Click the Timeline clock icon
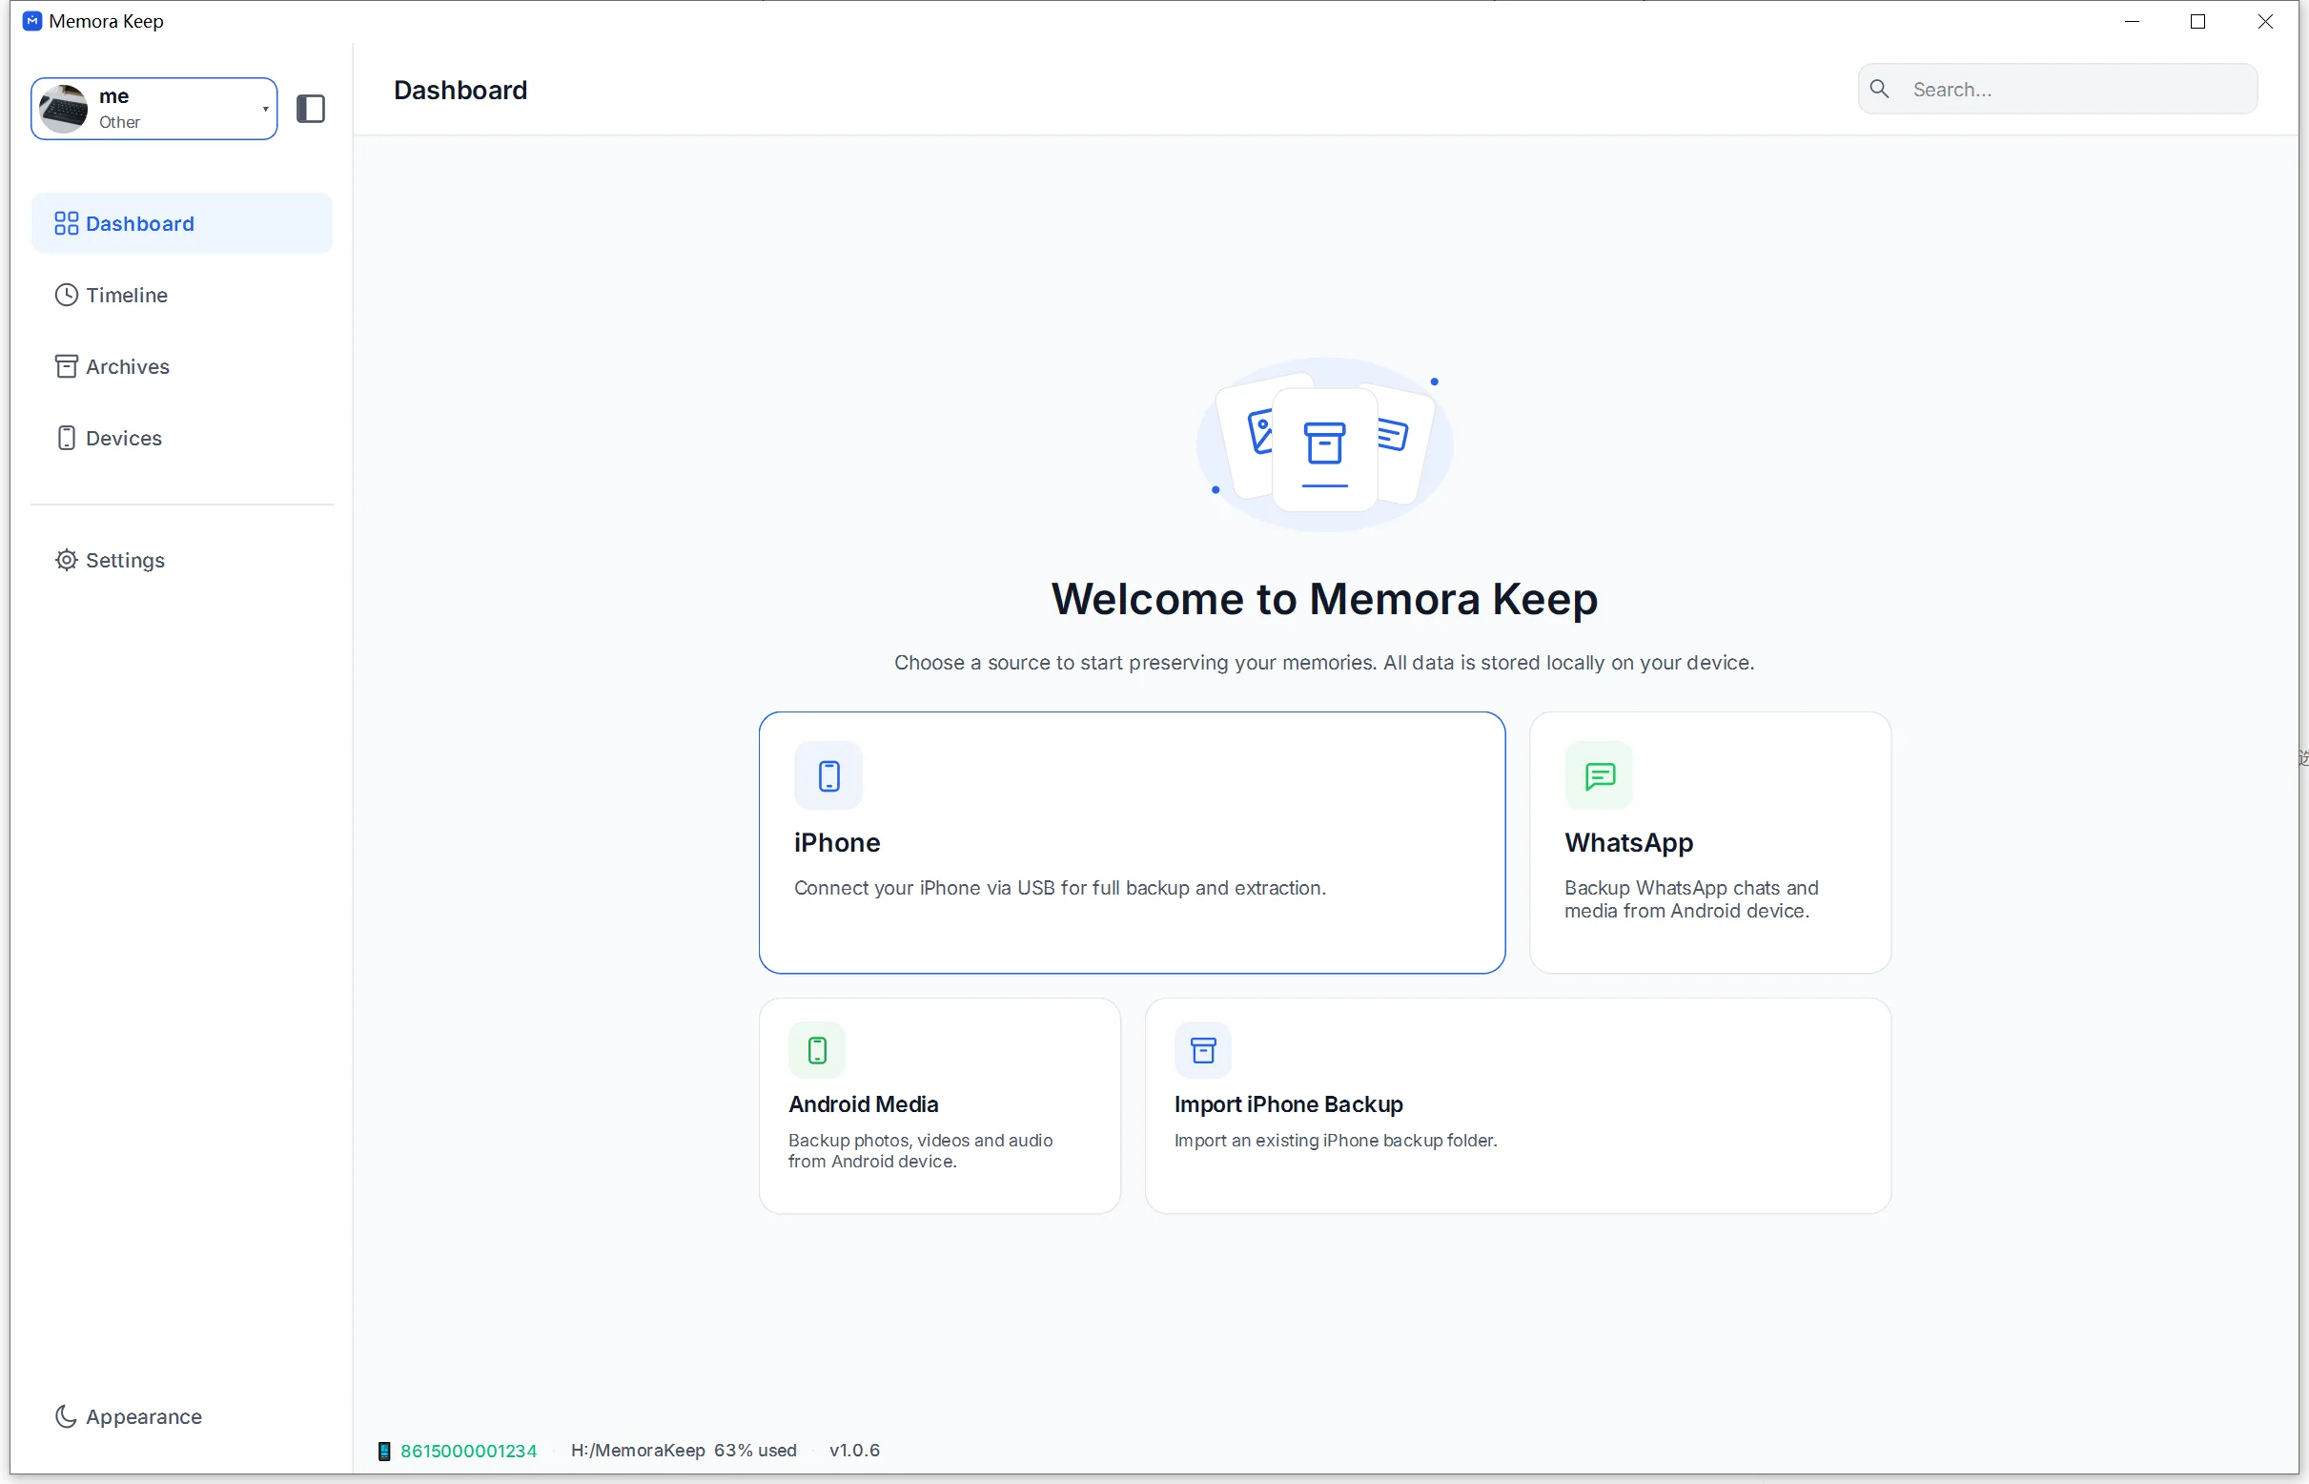Viewport: 2309px width, 1484px height. 66,295
